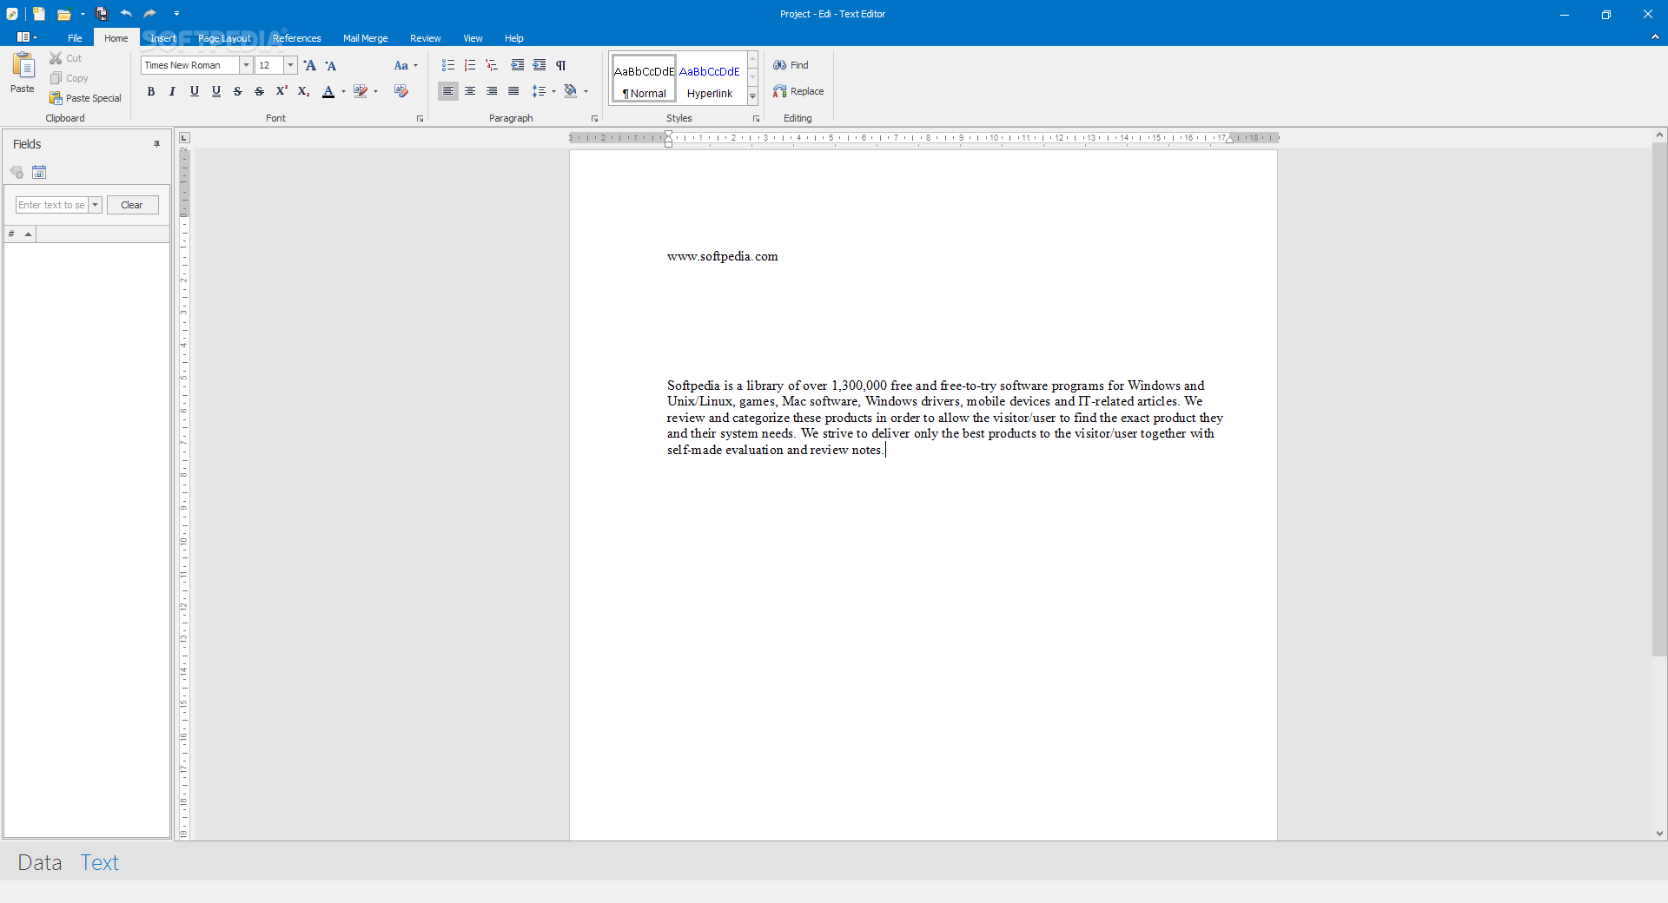Toggle double underline

pyautogui.click(x=216, y=91)
